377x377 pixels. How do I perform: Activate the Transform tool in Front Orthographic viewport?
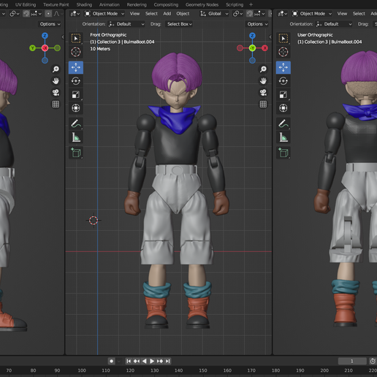[x=76, y=108]
